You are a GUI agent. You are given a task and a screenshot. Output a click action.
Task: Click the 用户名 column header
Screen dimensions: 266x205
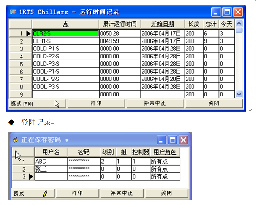pyautogui.click(x=51, y=152)
